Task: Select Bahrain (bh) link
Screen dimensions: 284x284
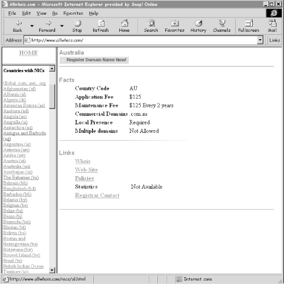Action: click(15, 183)
